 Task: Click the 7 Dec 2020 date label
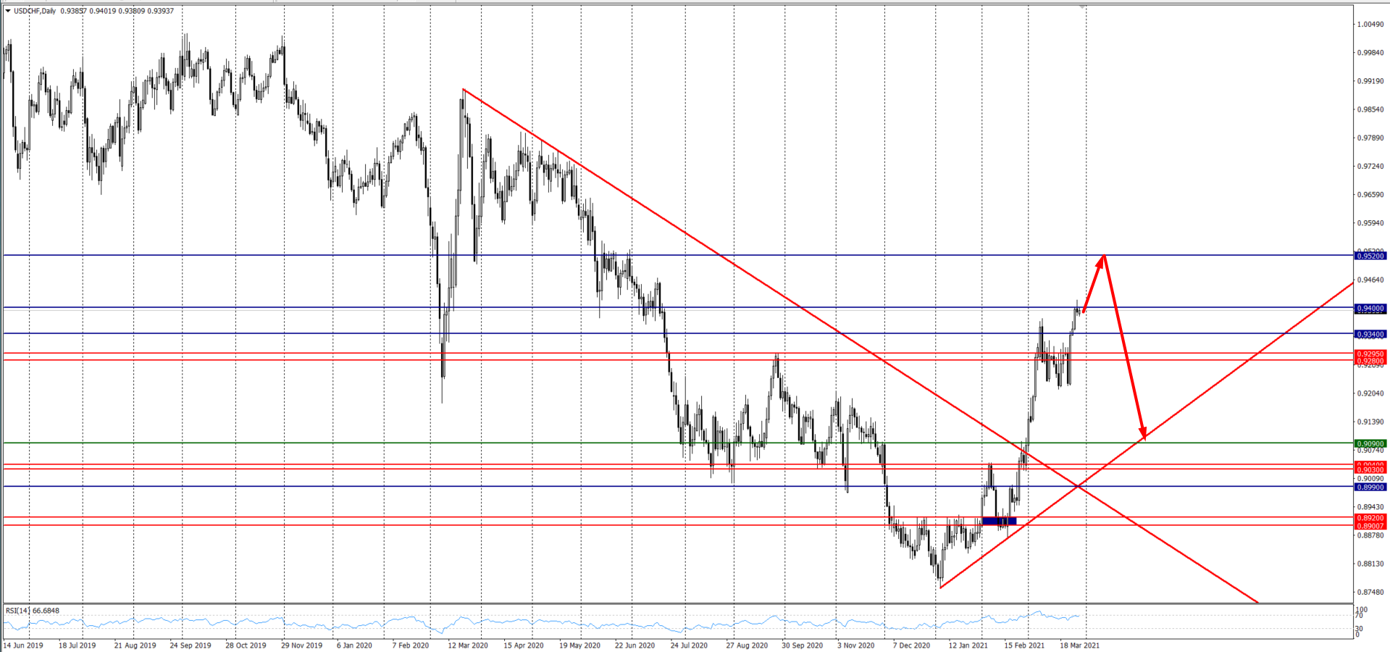911,645
